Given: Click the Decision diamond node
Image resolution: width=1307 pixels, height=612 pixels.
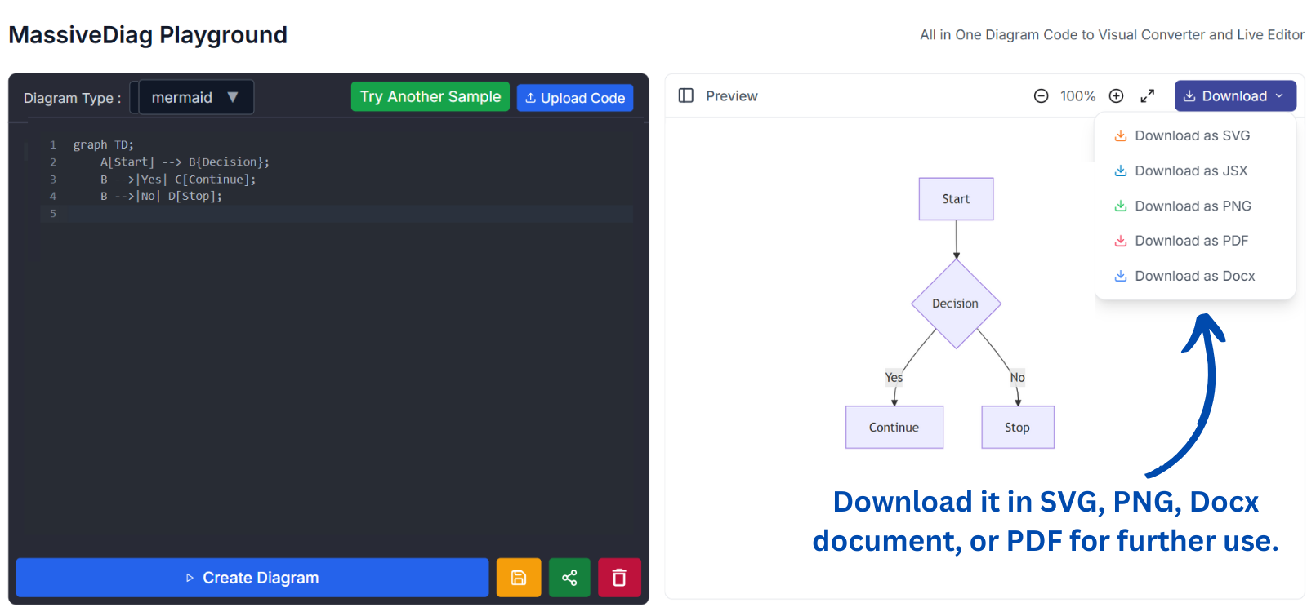Looking at the screenshot, I should click(956, 304).
